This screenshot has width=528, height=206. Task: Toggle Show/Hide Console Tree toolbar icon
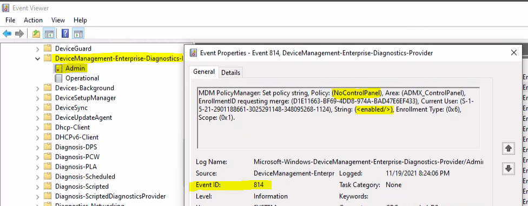49,33
